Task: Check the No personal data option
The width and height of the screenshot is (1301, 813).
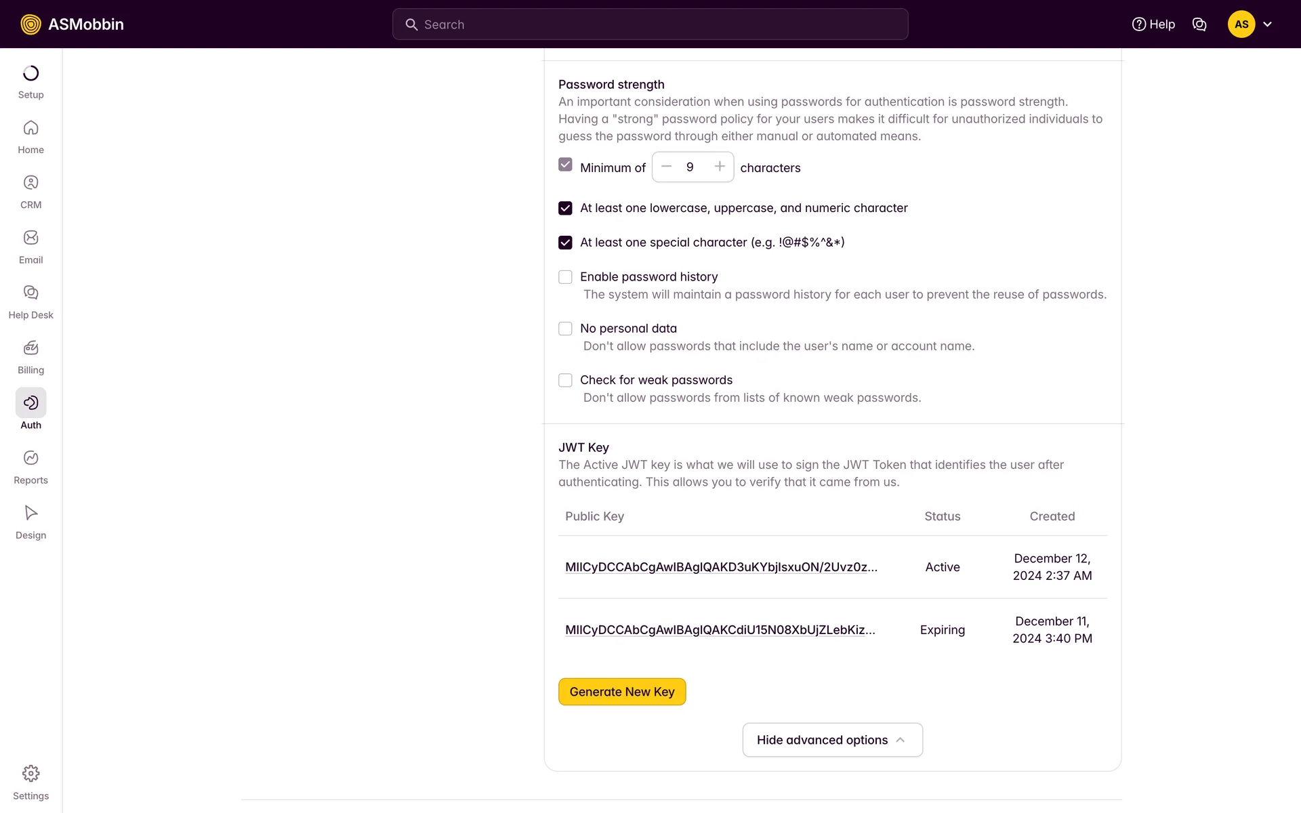Action: (565, 329)
